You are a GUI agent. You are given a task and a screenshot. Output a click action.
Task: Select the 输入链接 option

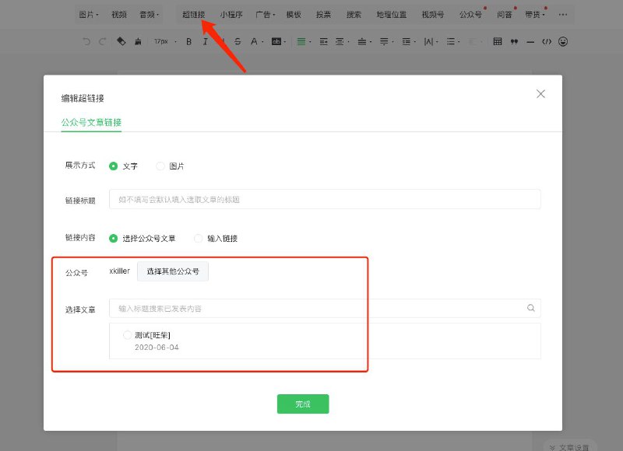click(198, 238)
